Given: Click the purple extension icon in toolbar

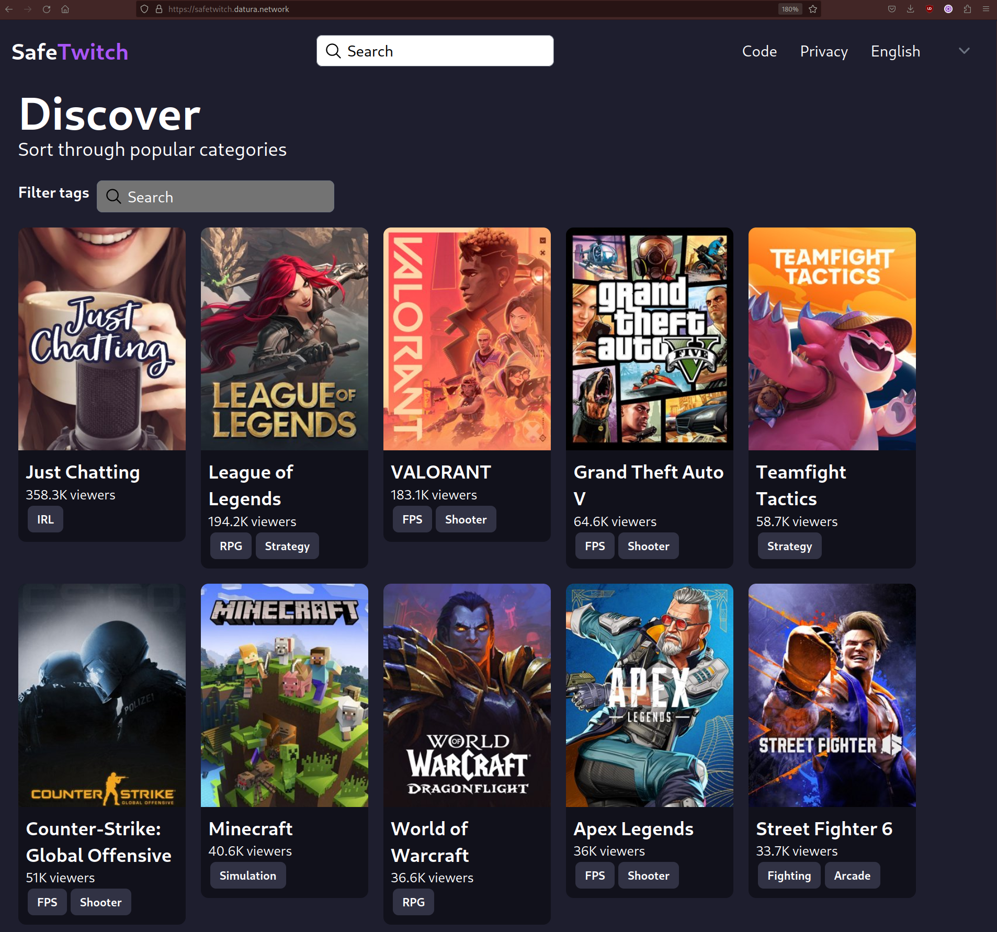Looking at the screenshot, I should tap(948, 9).
